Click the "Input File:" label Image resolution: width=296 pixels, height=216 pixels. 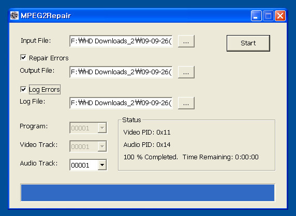click(36, 41)
